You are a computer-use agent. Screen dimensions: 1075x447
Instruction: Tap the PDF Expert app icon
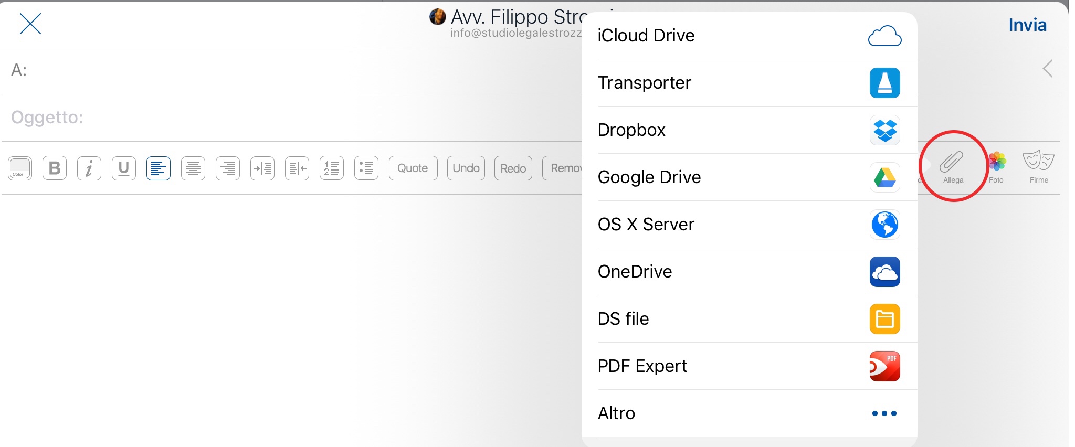click(885, 366)
